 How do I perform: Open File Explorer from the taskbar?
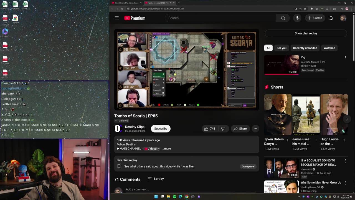[168, 197]
